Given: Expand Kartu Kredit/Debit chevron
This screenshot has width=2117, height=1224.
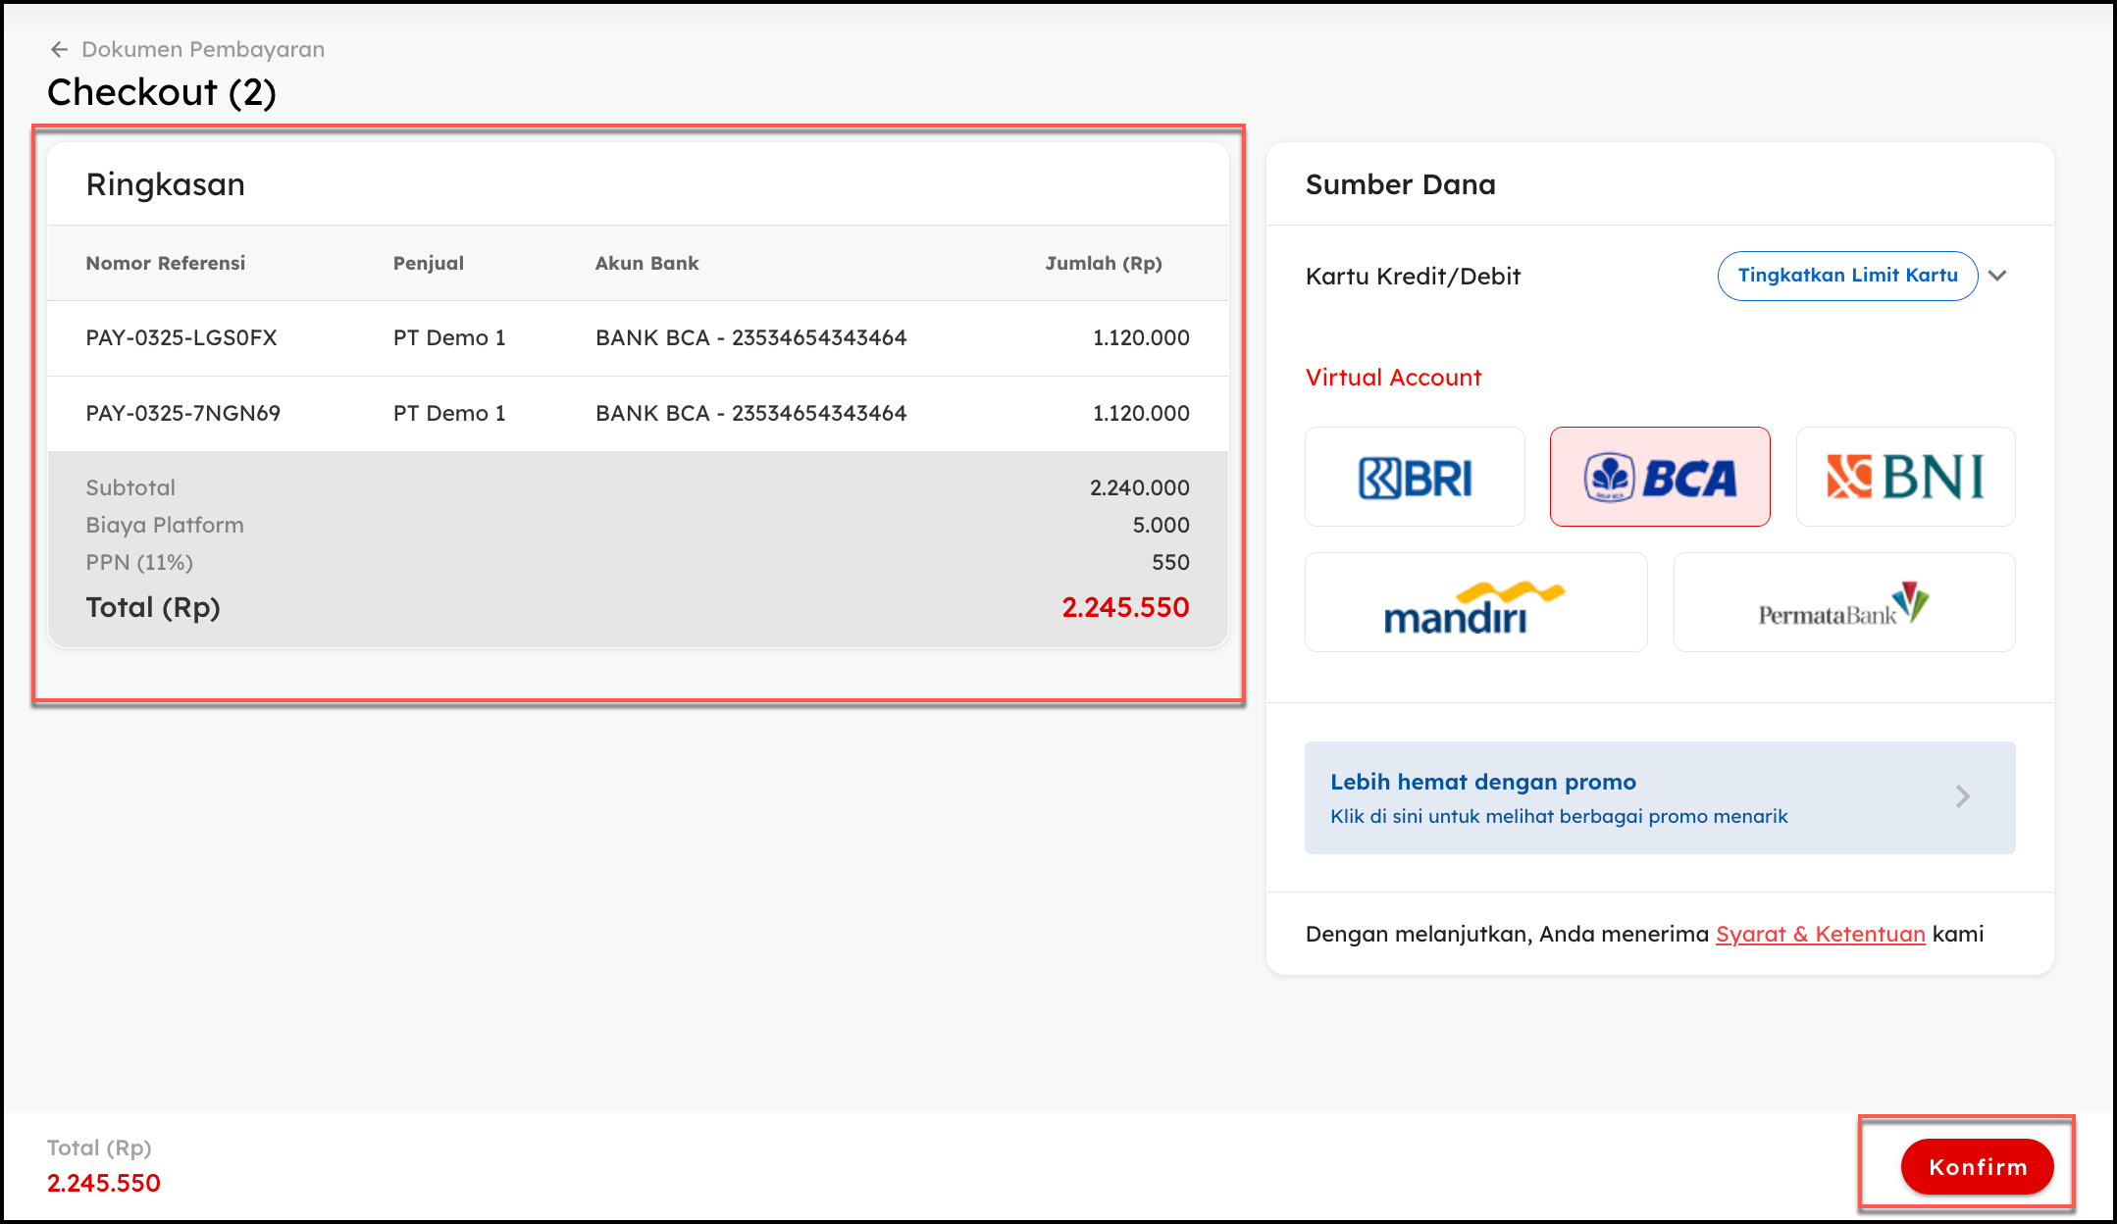Looking at the screenshot, I should (x=1997, y=276).
